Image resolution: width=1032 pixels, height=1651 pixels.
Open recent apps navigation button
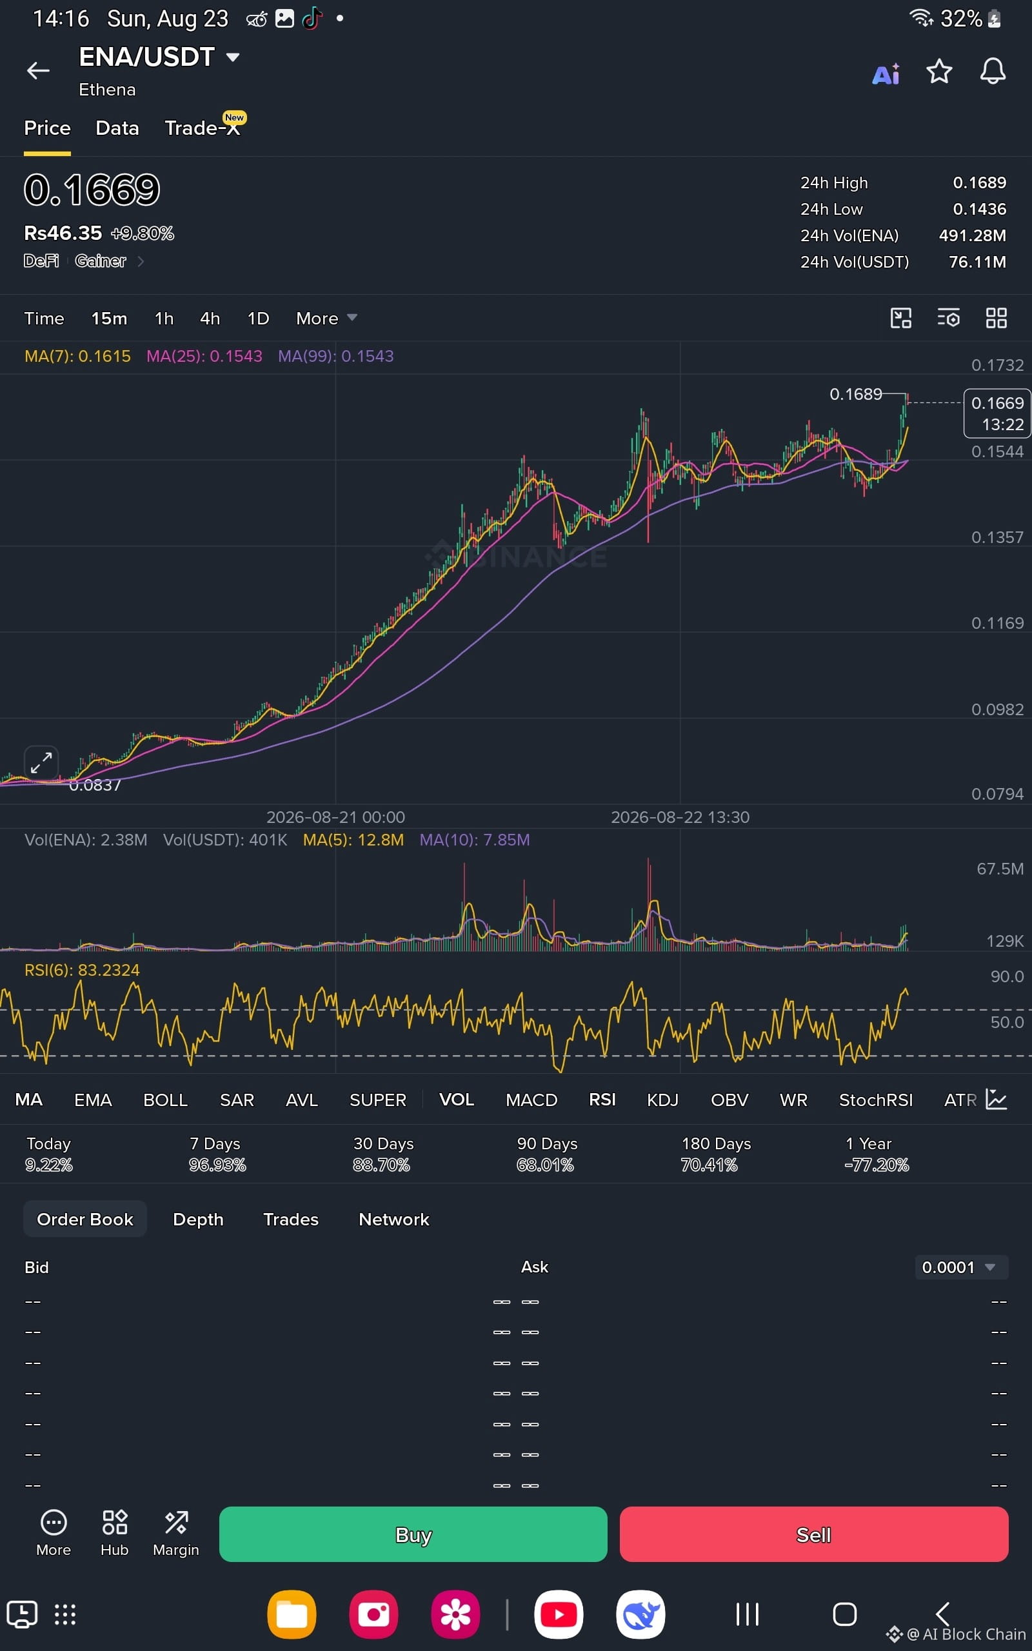click(748, 1614)
